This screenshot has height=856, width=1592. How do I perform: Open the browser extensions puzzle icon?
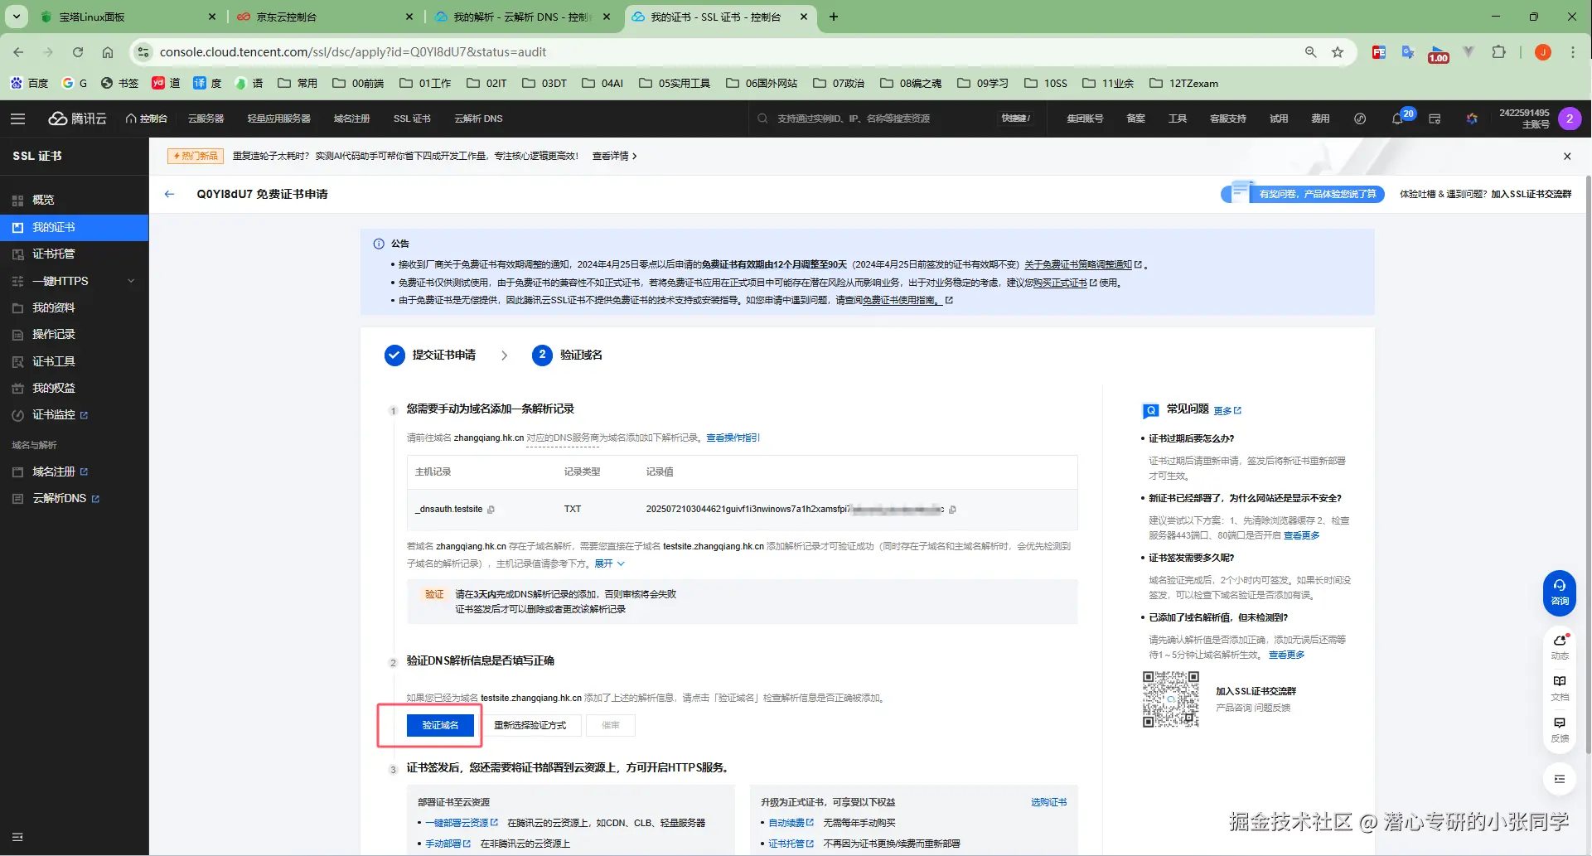pyautogui.click(x=1498, y=52)
